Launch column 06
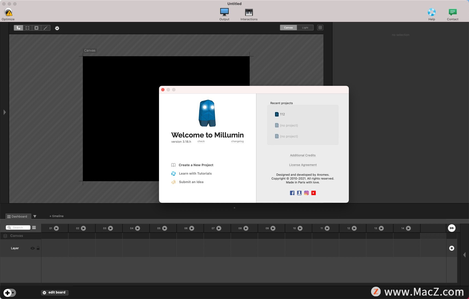This screenshot has height=299, width=469. point(192,228)
